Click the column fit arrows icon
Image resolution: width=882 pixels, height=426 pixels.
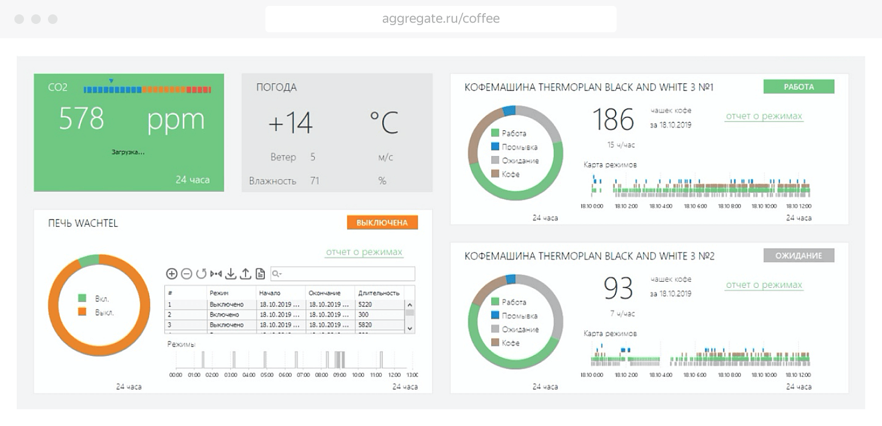coord(216,274)
